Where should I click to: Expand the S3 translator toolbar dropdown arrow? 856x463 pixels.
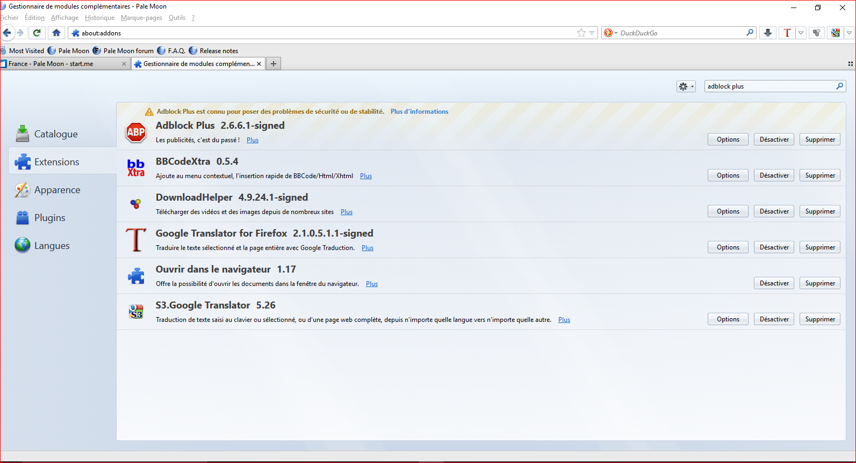point(849,33)
